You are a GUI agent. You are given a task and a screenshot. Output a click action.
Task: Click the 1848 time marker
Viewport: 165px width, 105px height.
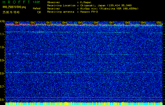(127, 23)
